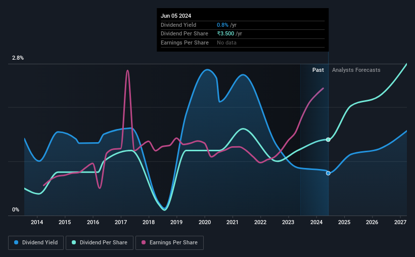The width and height of the screenshot is (415, 257).
Task: Click the 2017 x-axis label
Action: point(121,222)
